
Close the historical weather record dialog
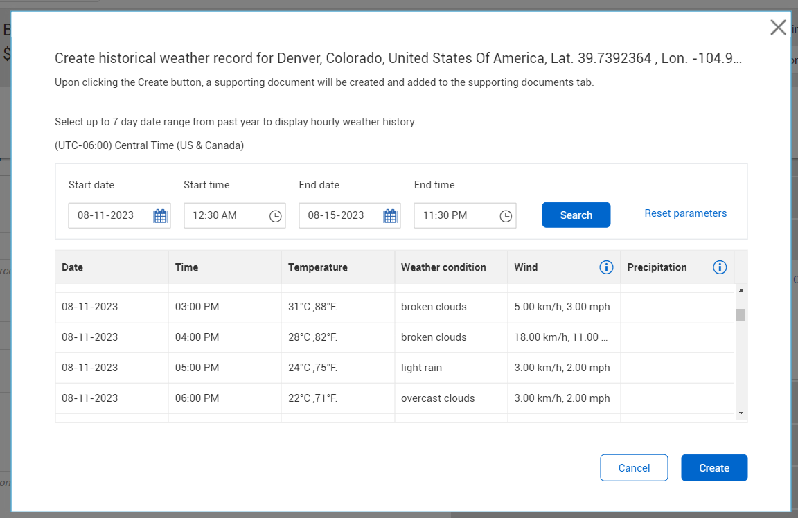coord(778,28)
